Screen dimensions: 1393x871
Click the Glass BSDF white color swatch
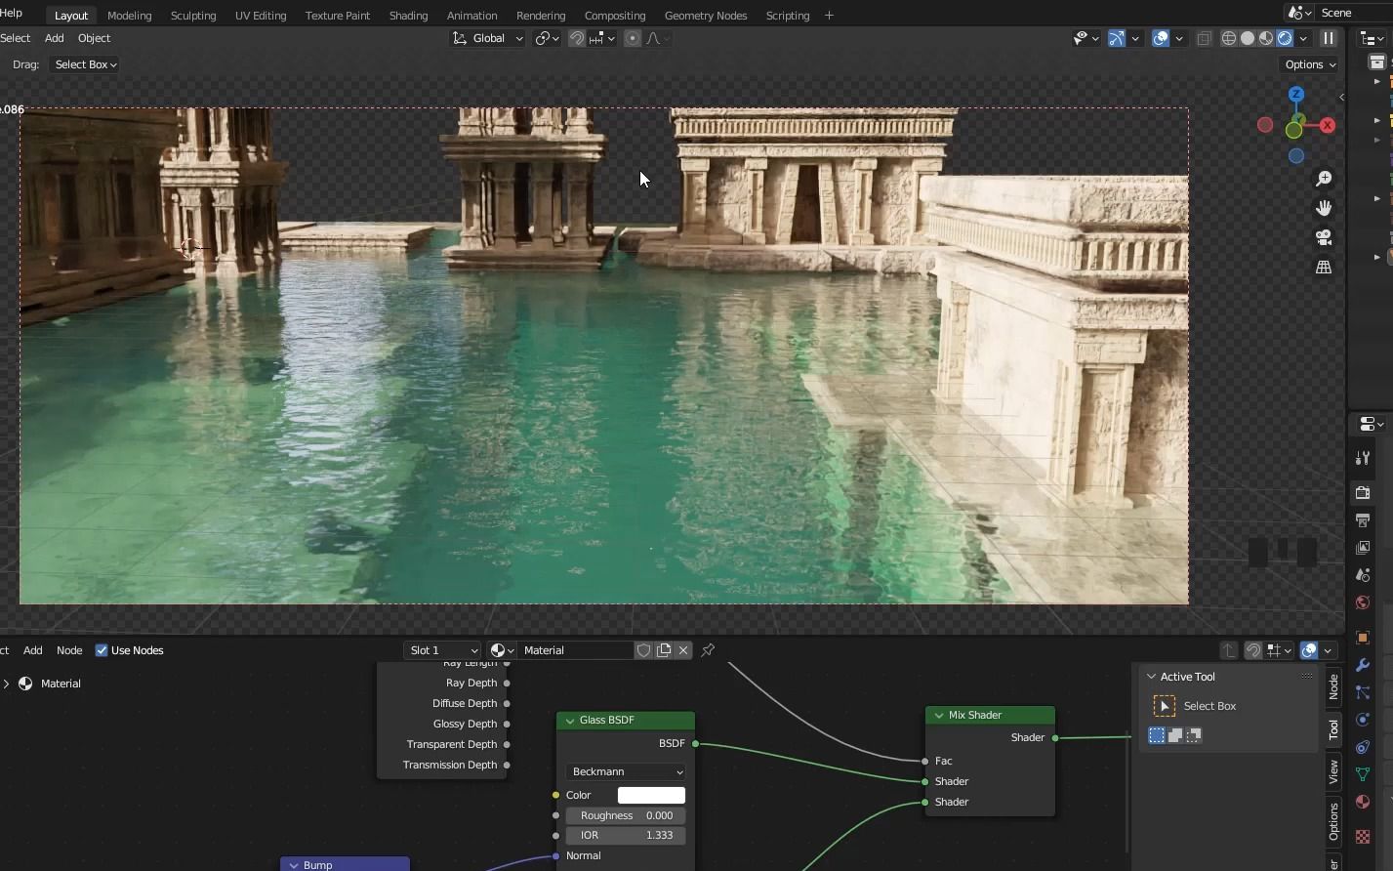click(x=651, y=795)
